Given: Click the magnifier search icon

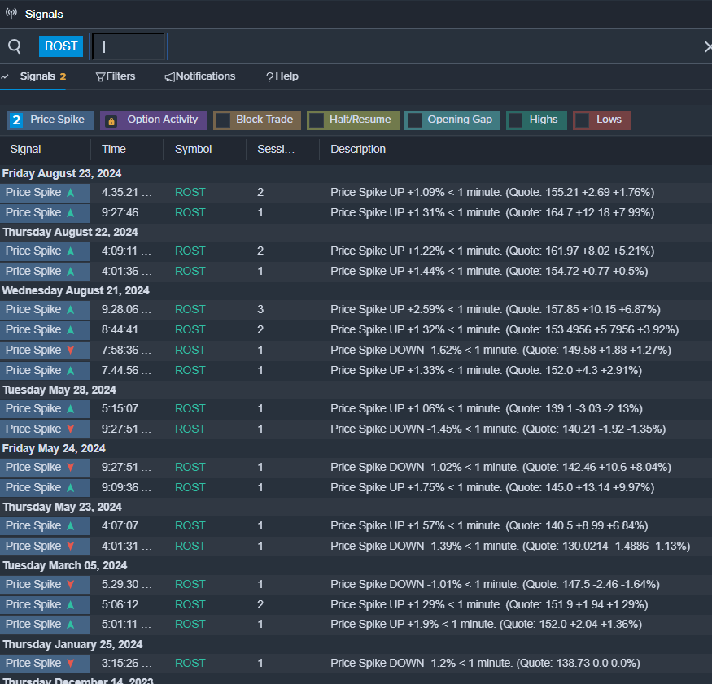Looking at the screenshot, I should [x=15, y=46].
